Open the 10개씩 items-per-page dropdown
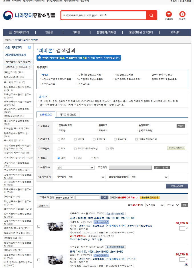The image size is (194, 268). [x=173, y=205]
